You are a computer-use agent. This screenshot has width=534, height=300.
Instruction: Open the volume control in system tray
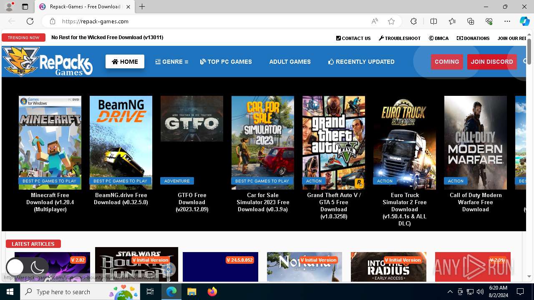pyautogui.click(x=480, y=292)
